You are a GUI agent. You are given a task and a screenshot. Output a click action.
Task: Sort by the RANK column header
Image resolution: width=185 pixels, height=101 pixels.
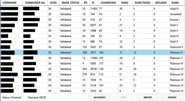[x=175, y=3]
